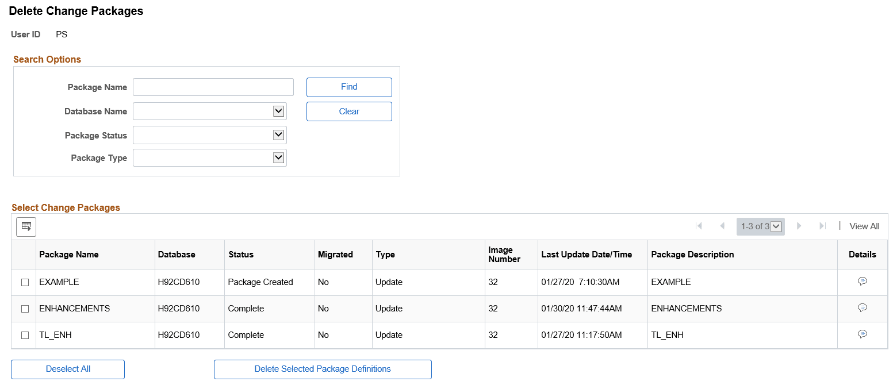Open the Details comment icon for TL_ENH
This screenshot has height=389, width=893.
pyautogui.click(x=863, y=334)
